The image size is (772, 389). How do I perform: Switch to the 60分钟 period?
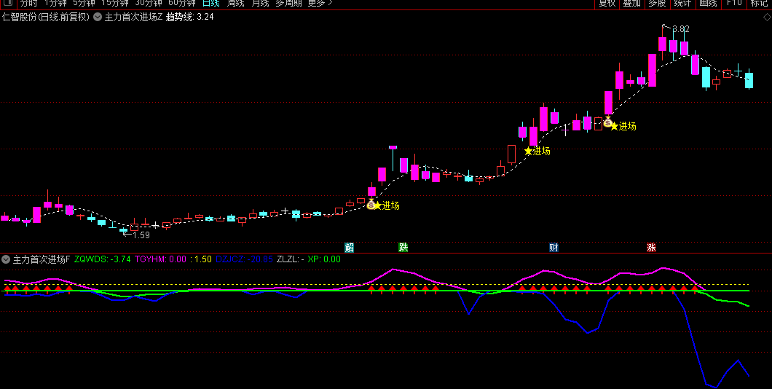(x=181, y=3)
